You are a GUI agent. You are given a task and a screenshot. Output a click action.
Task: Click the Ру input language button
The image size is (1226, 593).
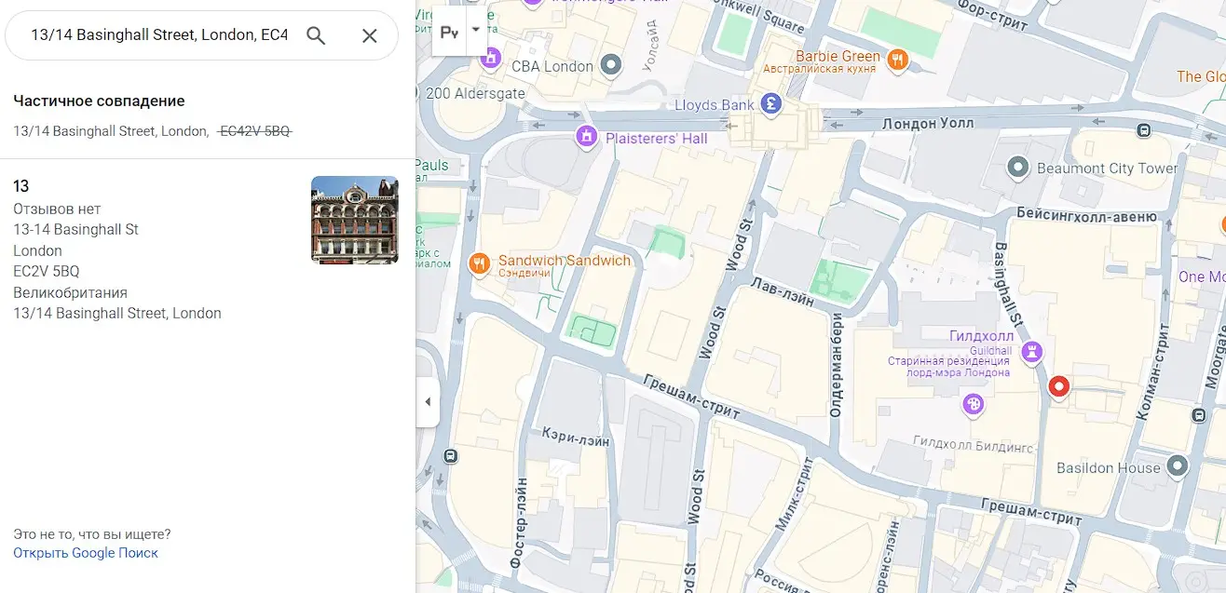[x=449, y=33]
